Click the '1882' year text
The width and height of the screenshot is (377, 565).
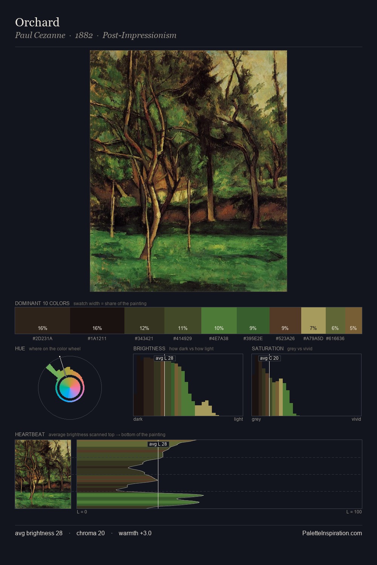point(84,35)
